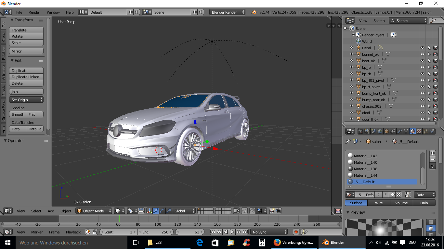Open the 3D viewport Add menu

[x=51, y=211]
